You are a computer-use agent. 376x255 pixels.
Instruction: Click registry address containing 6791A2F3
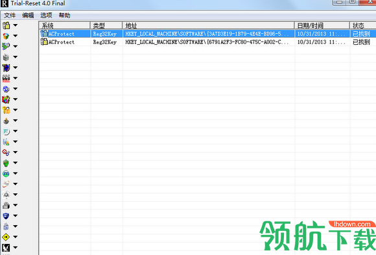pos(207,42)
